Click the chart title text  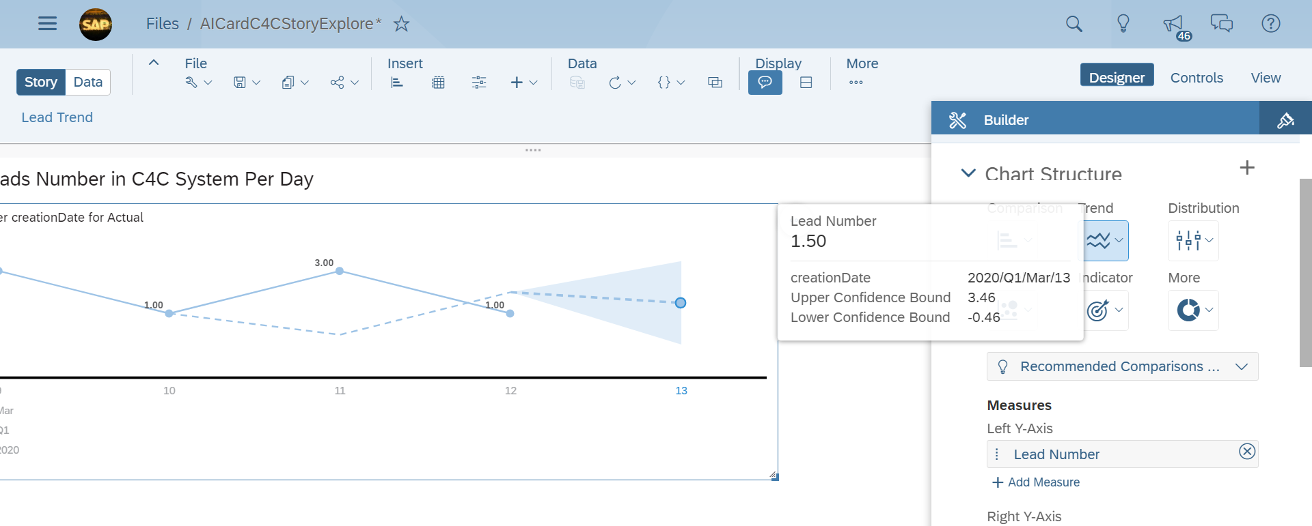click(156, 179)
